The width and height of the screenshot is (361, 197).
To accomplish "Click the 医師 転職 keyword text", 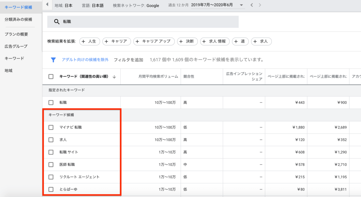I will [x=67, y=165].
